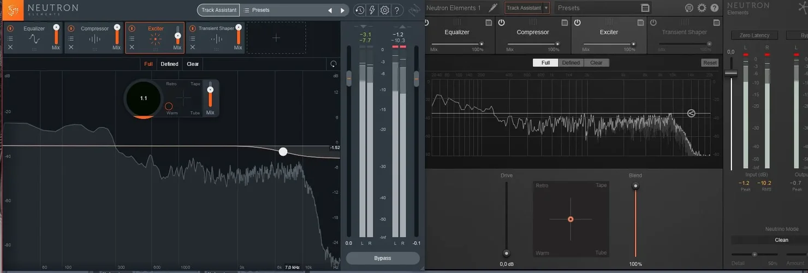Open the Compressor module preset list icon on left
This screenshot has width=808, height=273.
click(70, 38)
